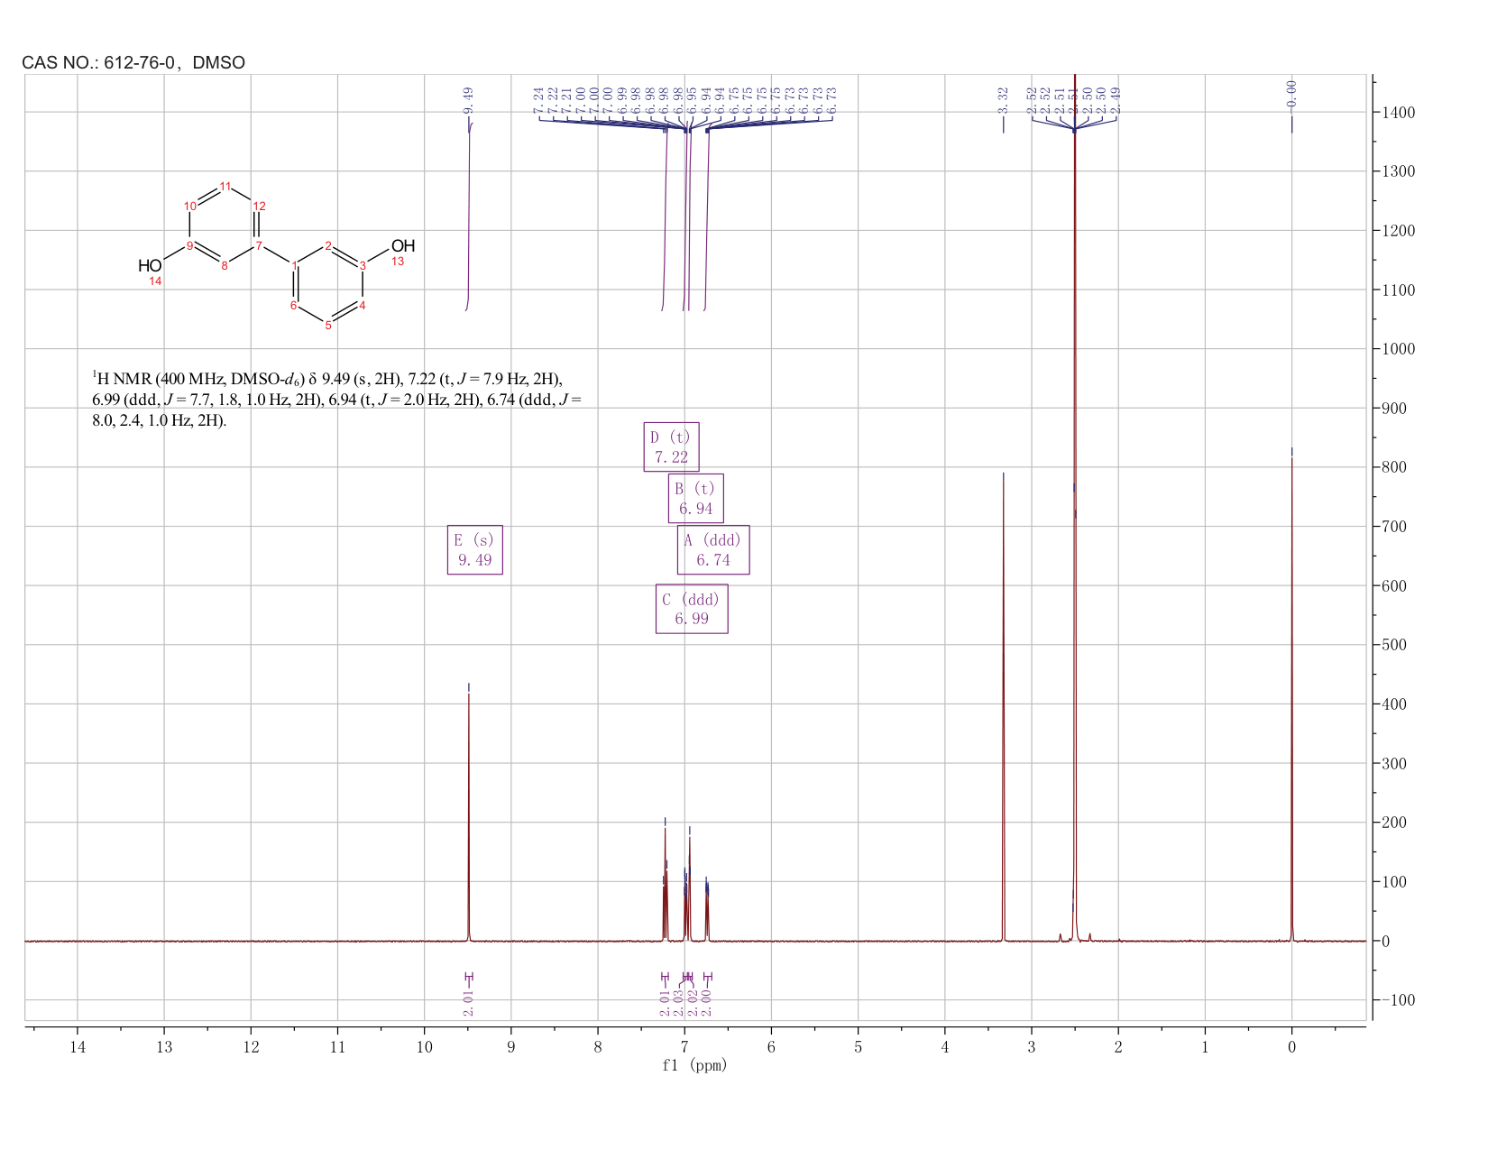Click the y-axis tick label 800
The width and height of the screenshot is (1488, 1150).
(1393, 467)
